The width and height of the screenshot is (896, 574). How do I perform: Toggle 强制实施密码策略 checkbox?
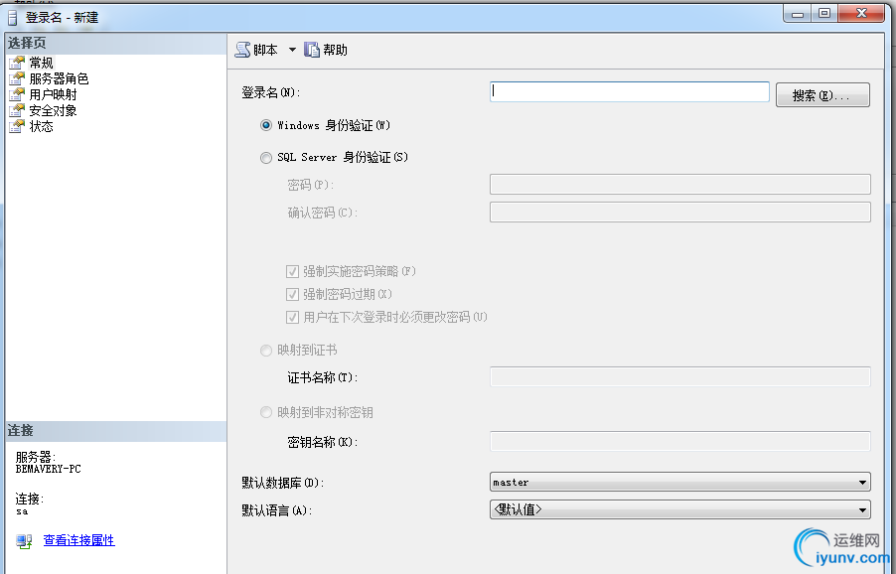tap(292, 271)
